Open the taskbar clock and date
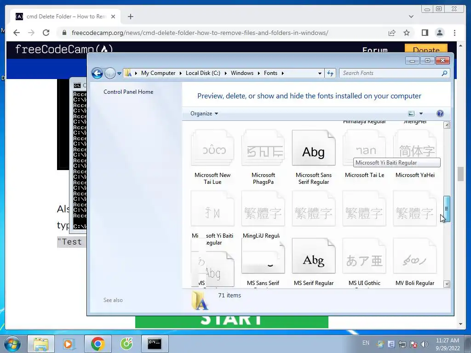 pos(448,344)
